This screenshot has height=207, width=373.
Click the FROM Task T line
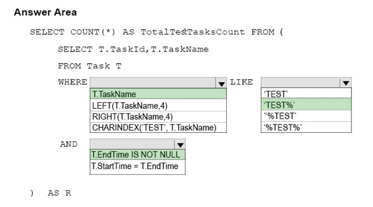coord(89,66)
